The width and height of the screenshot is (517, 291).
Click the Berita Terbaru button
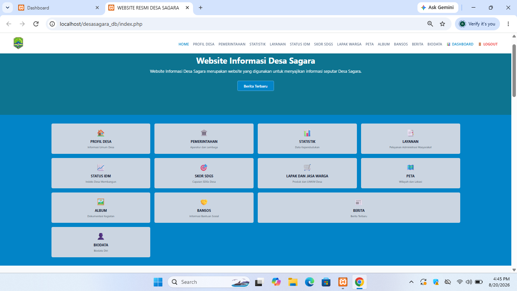tap(255, 86)
